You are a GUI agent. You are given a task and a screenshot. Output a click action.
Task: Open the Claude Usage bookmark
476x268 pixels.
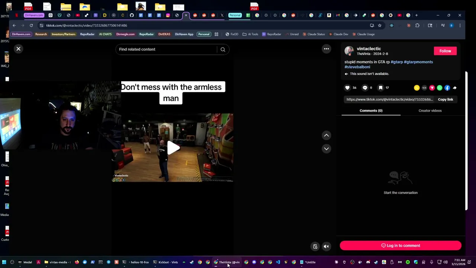tap(363, 34)
